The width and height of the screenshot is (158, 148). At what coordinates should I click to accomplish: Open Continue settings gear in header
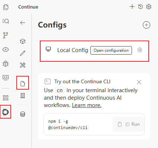coord(149,7)
